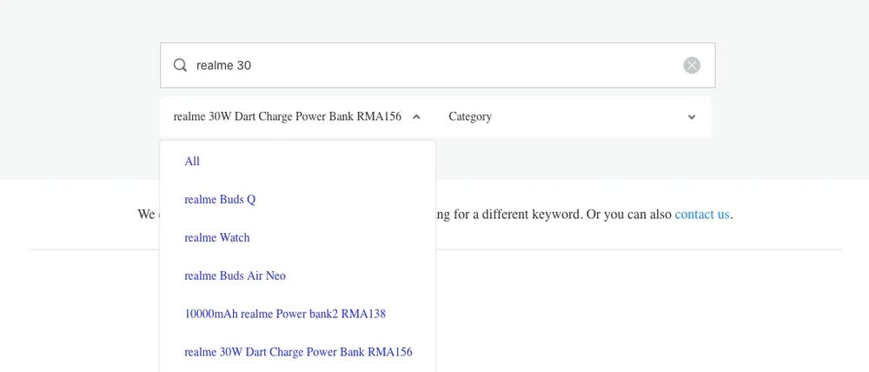Select 'realme 30W Dart Charge Power Bank RMA156' list item
869x372 pixels.
click(298, 352)
